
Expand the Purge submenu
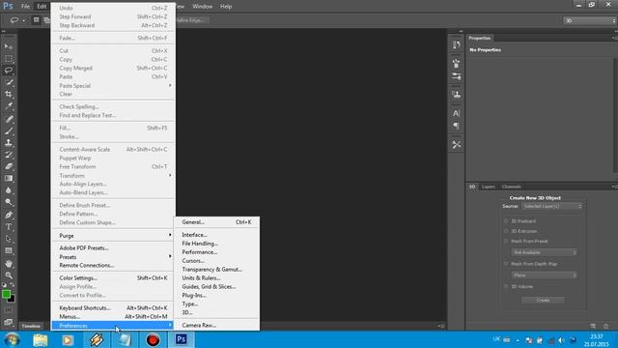point(113,236)
